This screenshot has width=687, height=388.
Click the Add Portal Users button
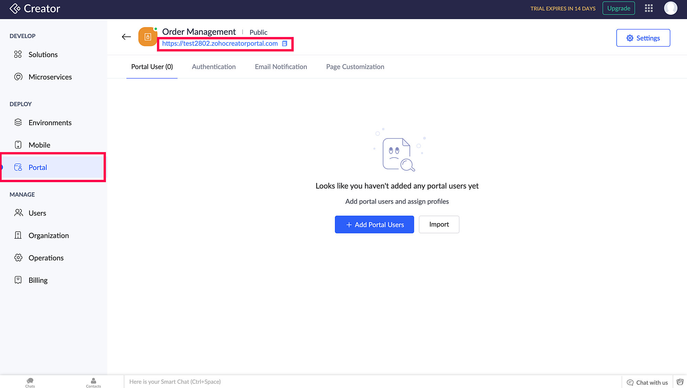pos(374,225)
